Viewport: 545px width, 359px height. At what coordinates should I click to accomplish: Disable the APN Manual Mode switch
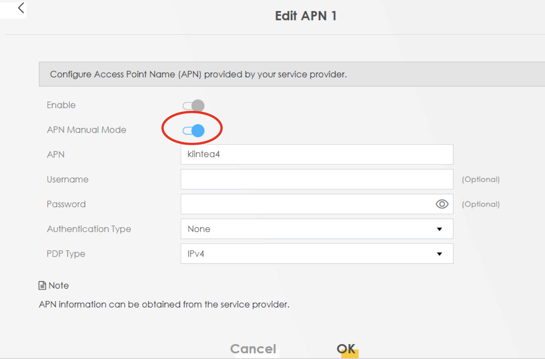point(194,131)
